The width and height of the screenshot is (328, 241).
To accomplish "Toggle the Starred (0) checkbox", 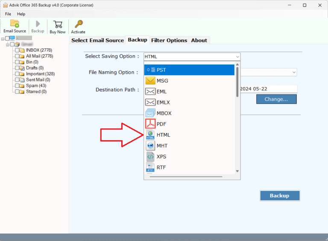I will [x=17, y=91].
